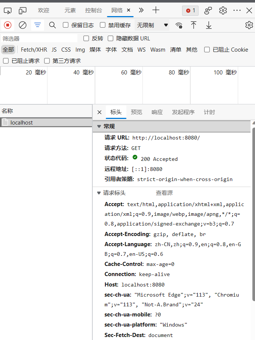Check the 反转 checkbox
This screenshot has height=340, width=255.
[x=86, y=39]
